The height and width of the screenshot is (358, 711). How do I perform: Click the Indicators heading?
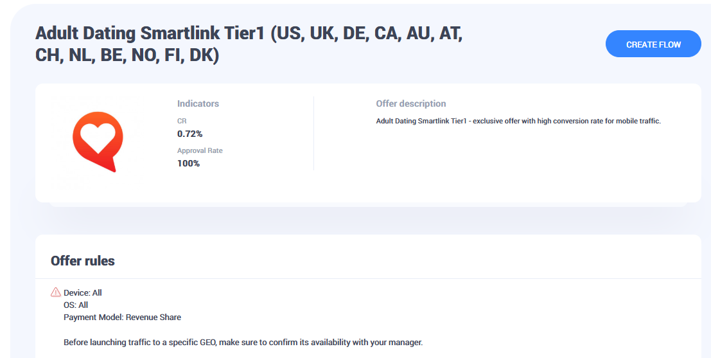(x=198, y=103)
